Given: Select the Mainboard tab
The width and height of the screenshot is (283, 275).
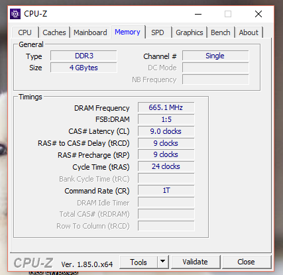Looking at the screenshot, I should tap(90, 32).
